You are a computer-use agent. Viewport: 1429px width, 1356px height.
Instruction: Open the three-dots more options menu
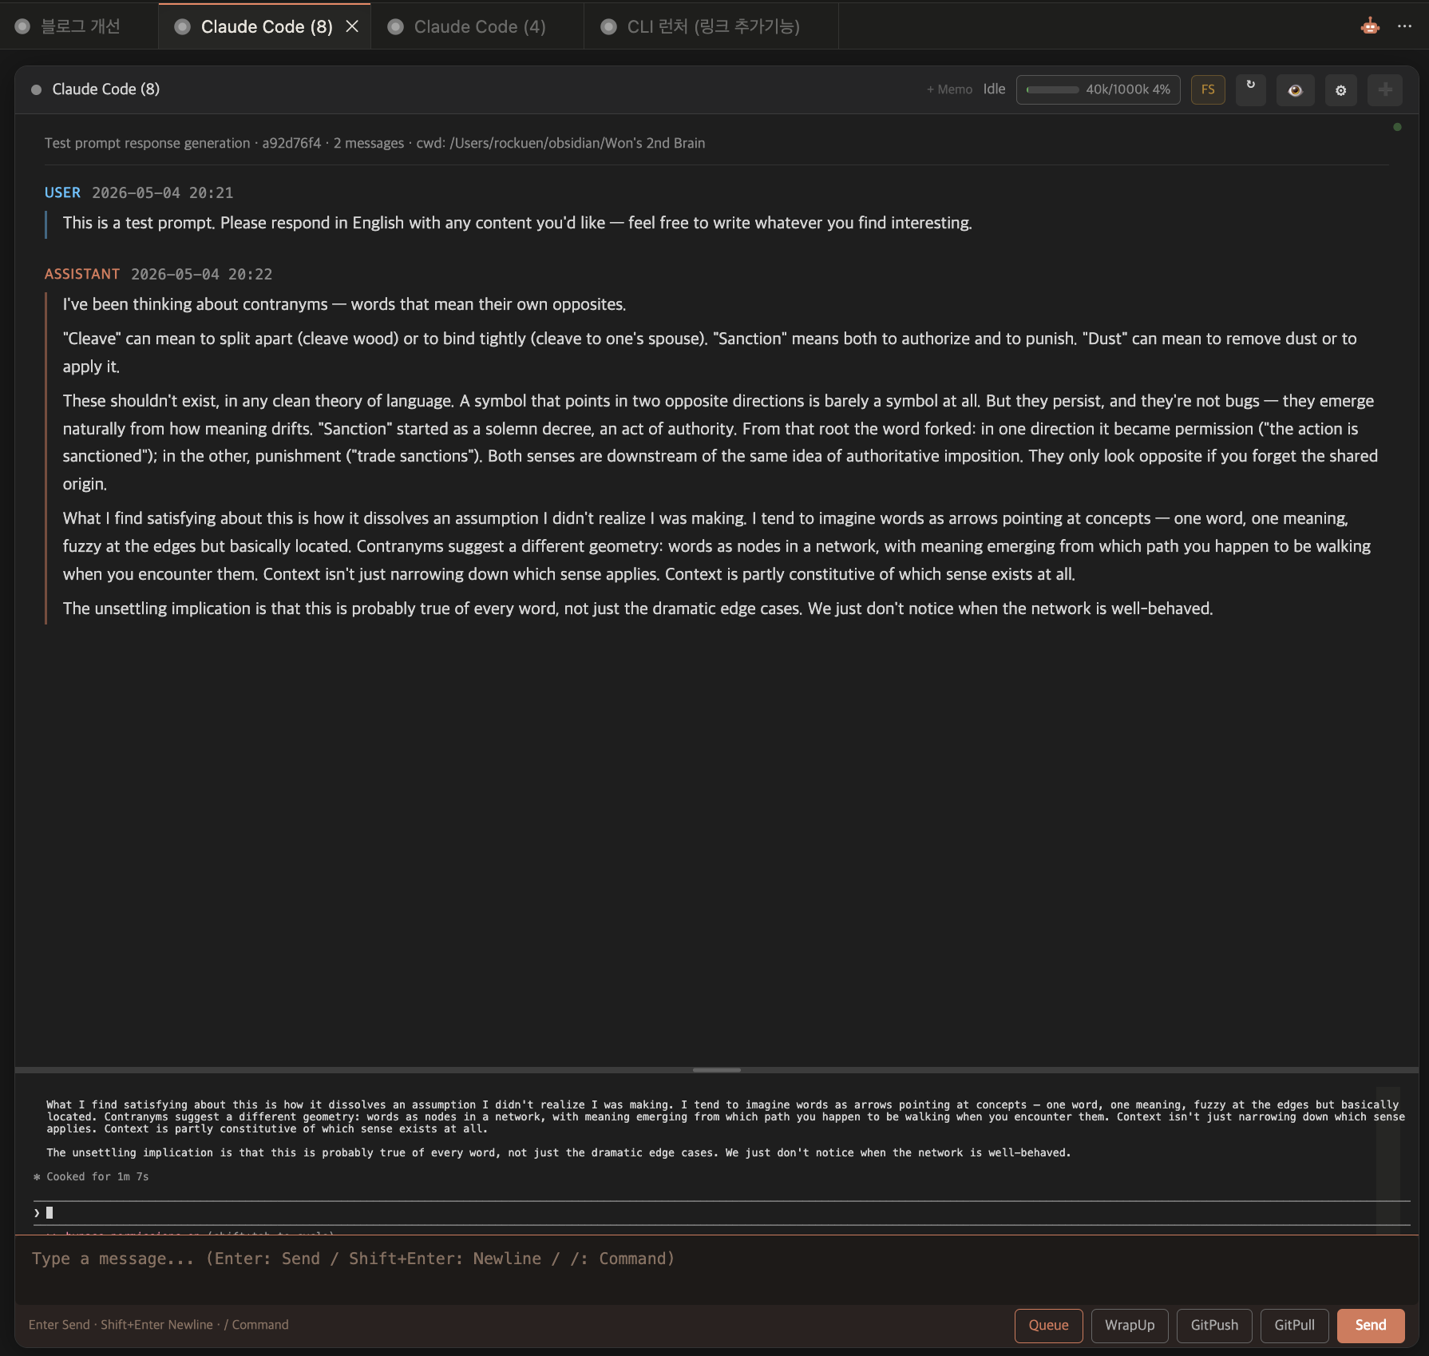pos(1404,26)
